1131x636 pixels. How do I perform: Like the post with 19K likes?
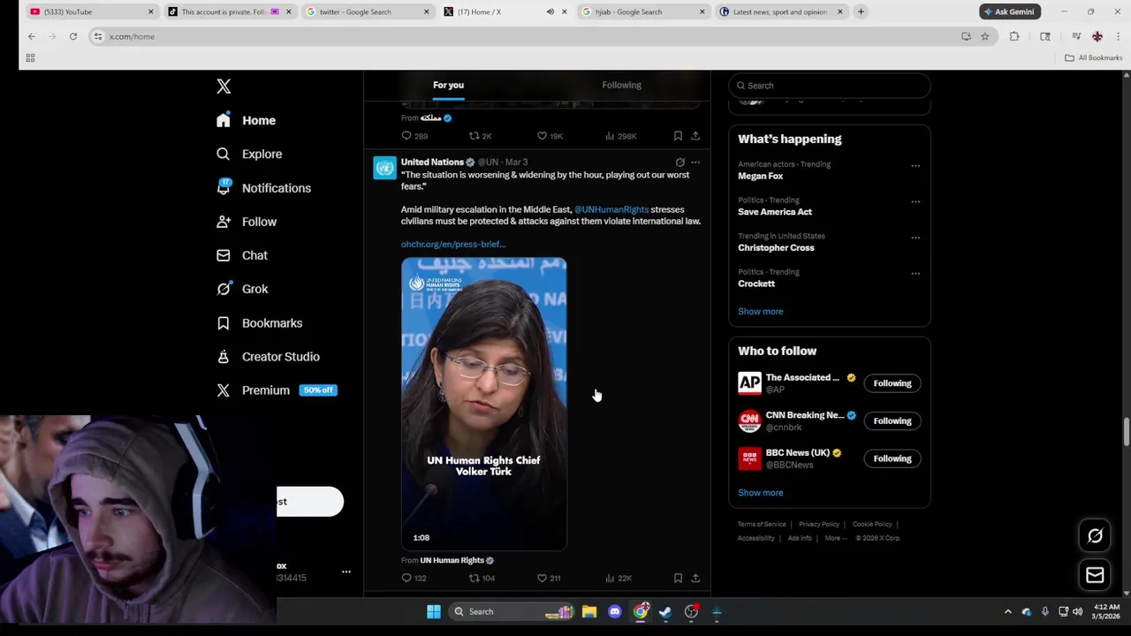tap(550, 136)
